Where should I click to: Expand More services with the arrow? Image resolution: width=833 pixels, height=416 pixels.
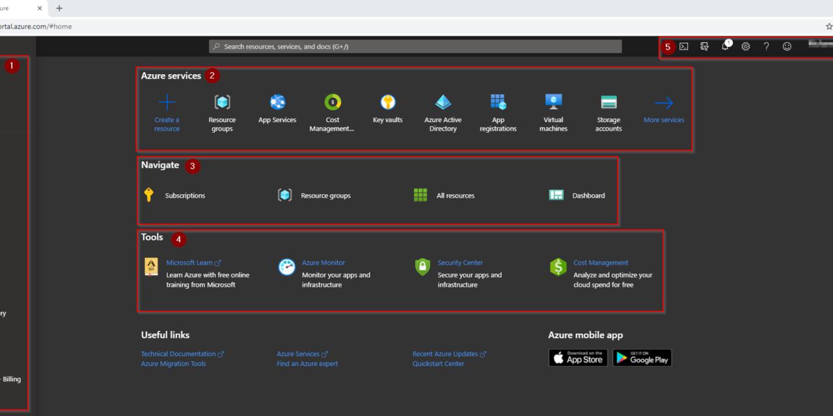(x=664, y=103)
